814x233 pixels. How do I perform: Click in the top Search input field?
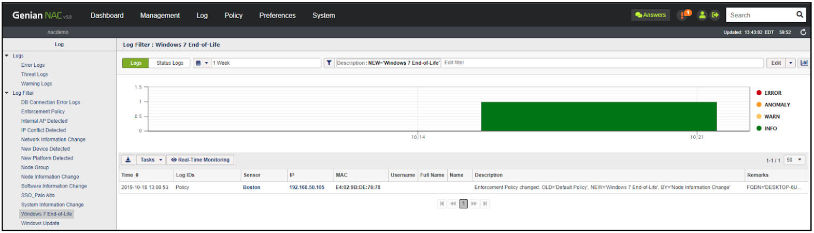[x=760, y=15]
